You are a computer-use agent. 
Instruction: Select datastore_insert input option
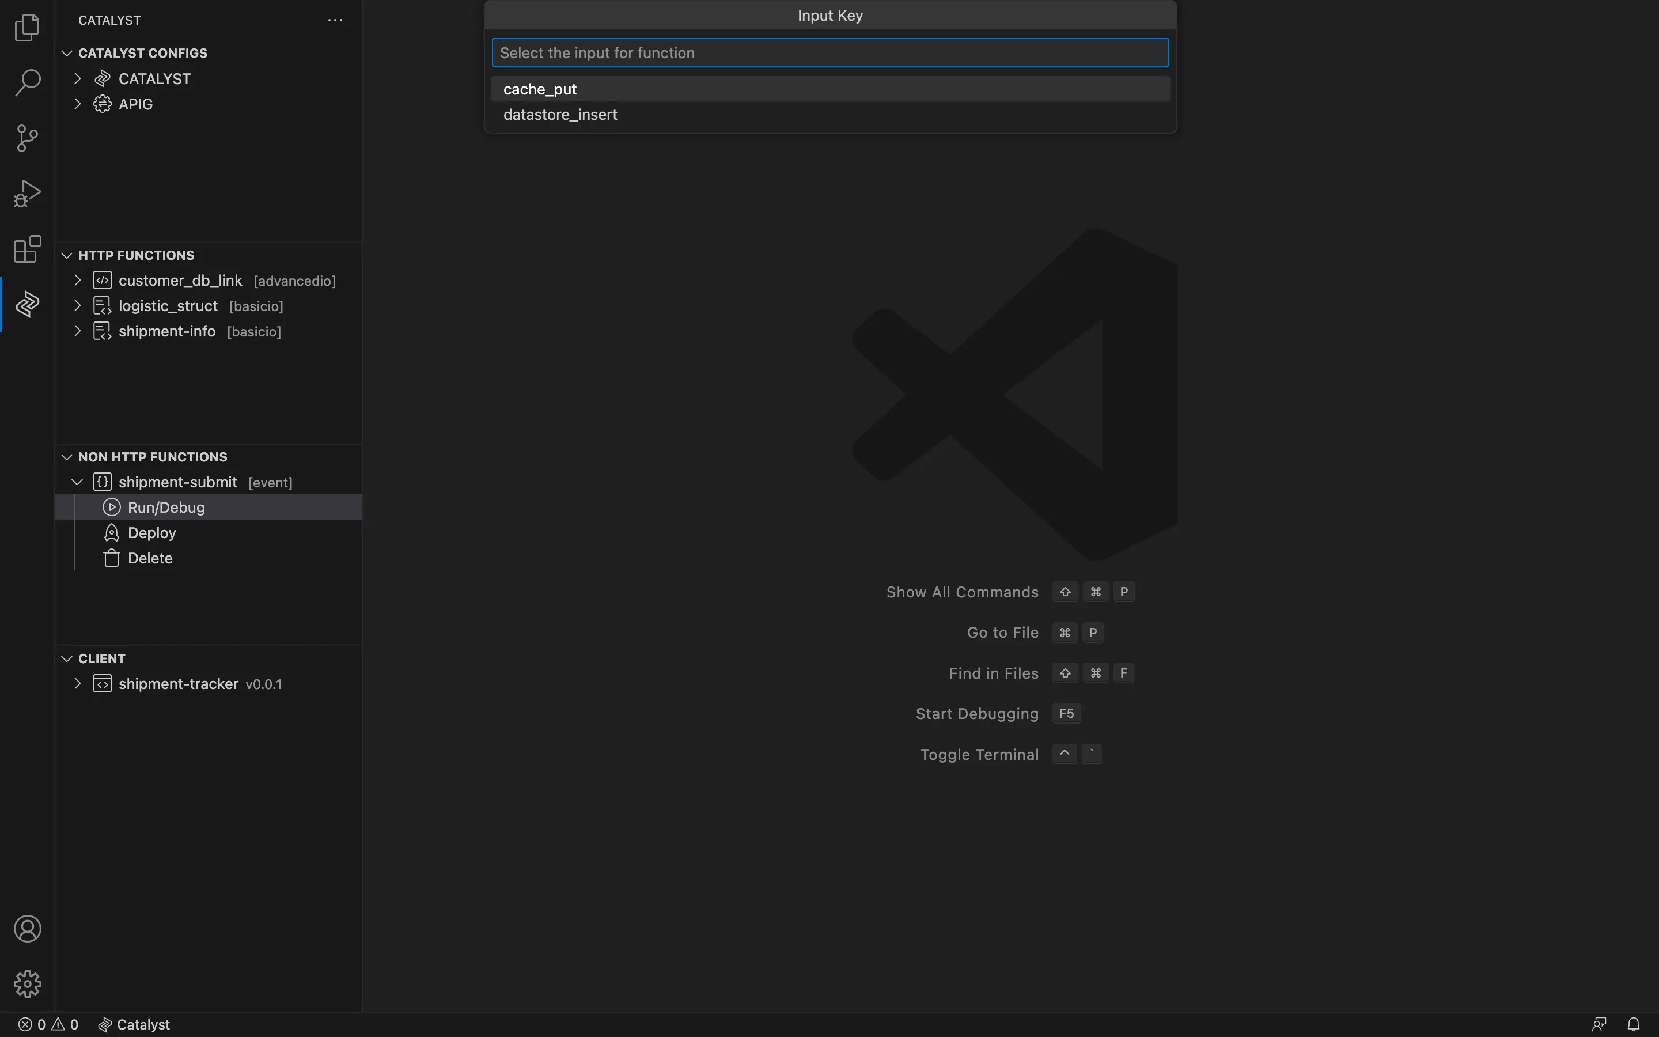[830, 115]
